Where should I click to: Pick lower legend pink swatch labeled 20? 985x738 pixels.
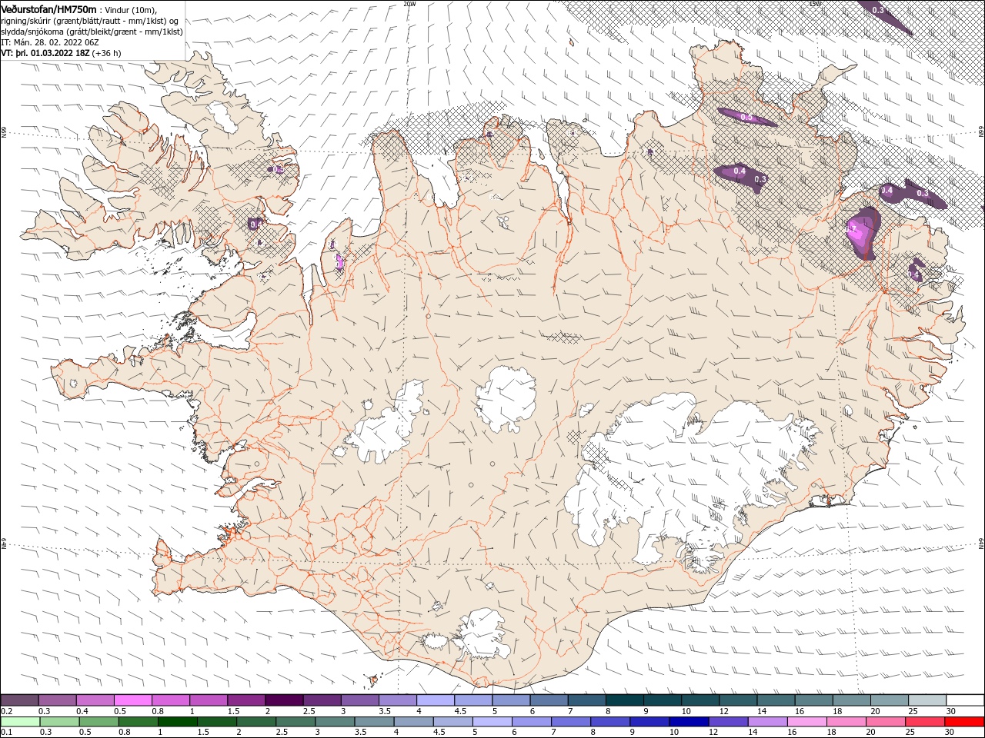click(884, 722)
